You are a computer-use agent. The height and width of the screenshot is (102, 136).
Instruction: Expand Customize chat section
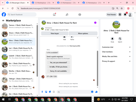[116, 47]
